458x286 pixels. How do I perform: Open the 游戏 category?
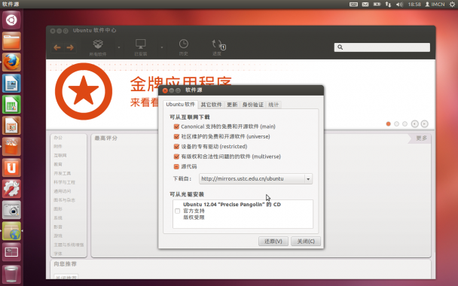[58, 236]
